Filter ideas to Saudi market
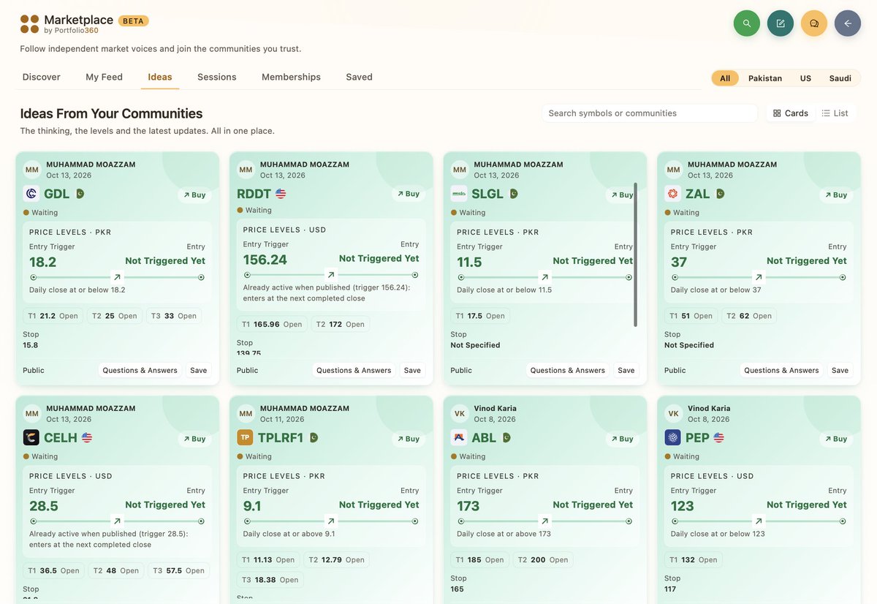This screenshot has height=604, width=877. coord(840,78)
